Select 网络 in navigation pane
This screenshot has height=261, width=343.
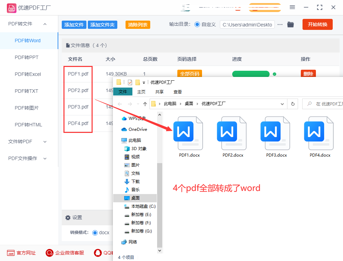click(129, 242)
